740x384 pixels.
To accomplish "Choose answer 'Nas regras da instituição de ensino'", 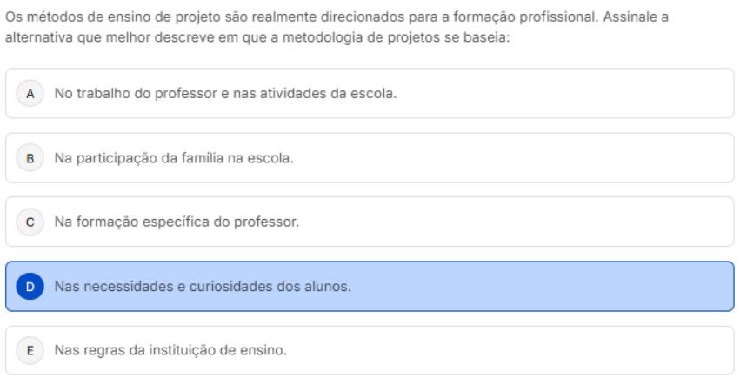I will [x=170, y=350].
